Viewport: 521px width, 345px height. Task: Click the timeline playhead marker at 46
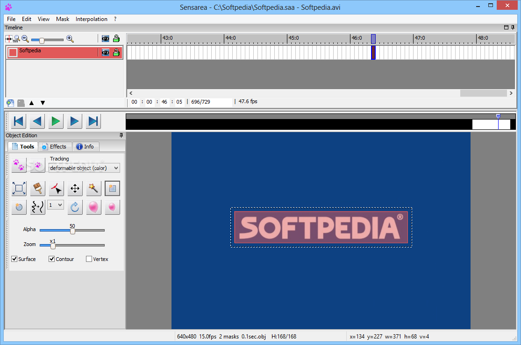373,39
